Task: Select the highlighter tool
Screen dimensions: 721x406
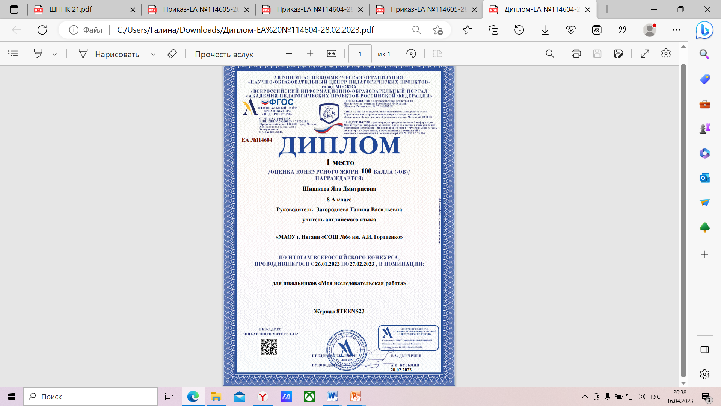Action: pyautogui.click(x=38, y=54)
